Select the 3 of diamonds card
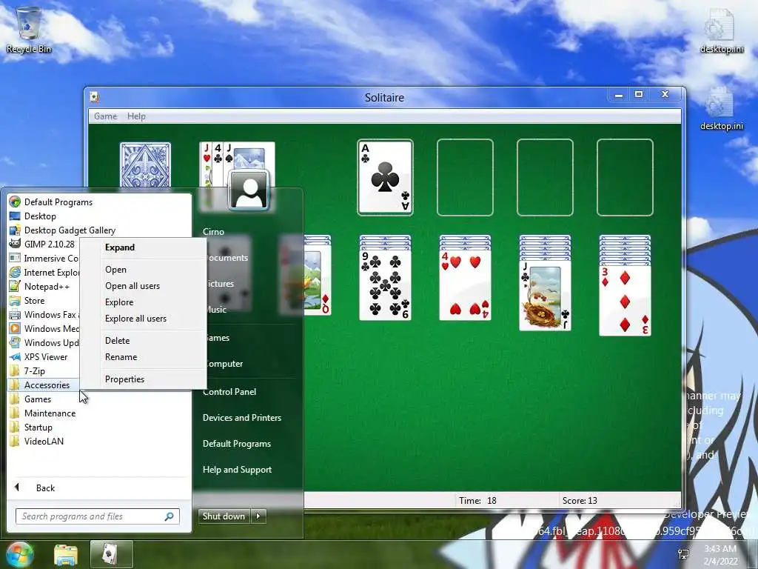Image resolution: width=758 pixels, height=569 pixels. pos(625,300)
